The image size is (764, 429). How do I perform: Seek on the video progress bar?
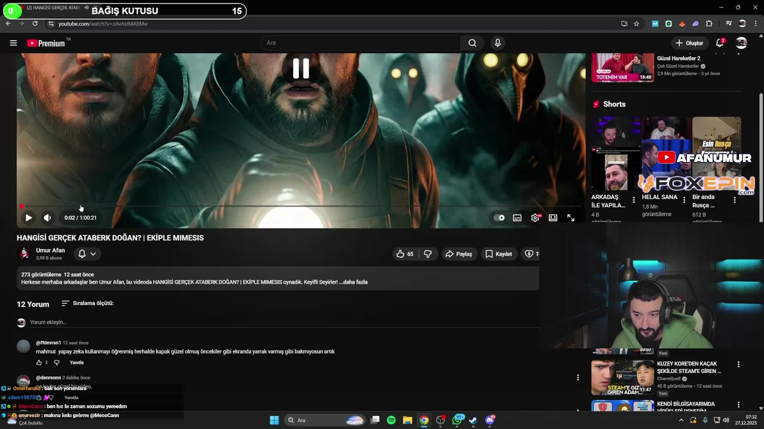coord(301,206)
